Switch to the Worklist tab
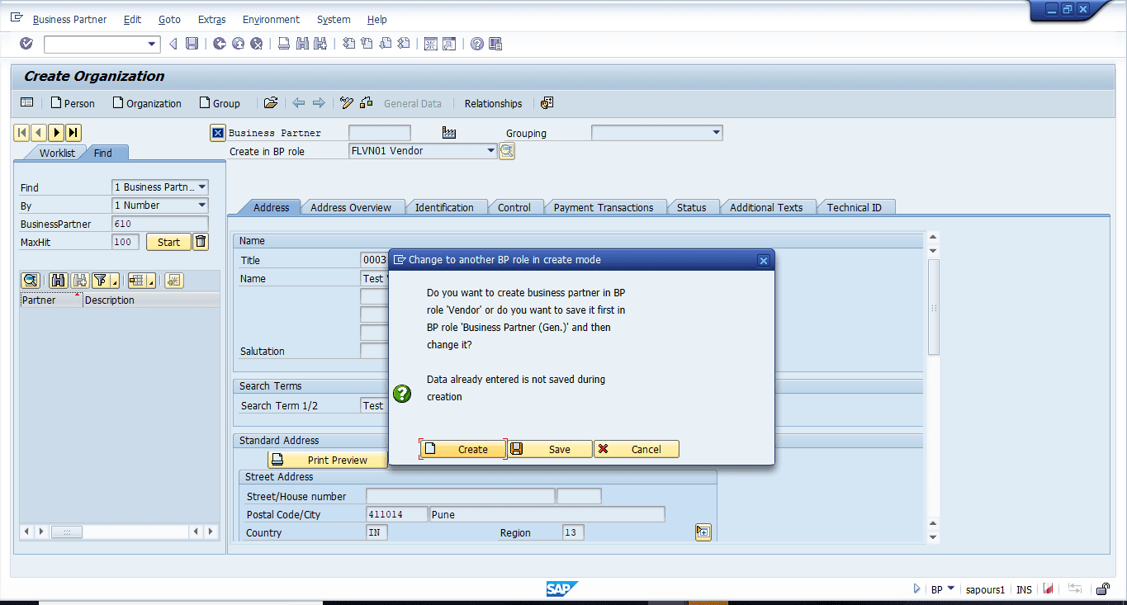1127x605 pixels. point(57,153)
